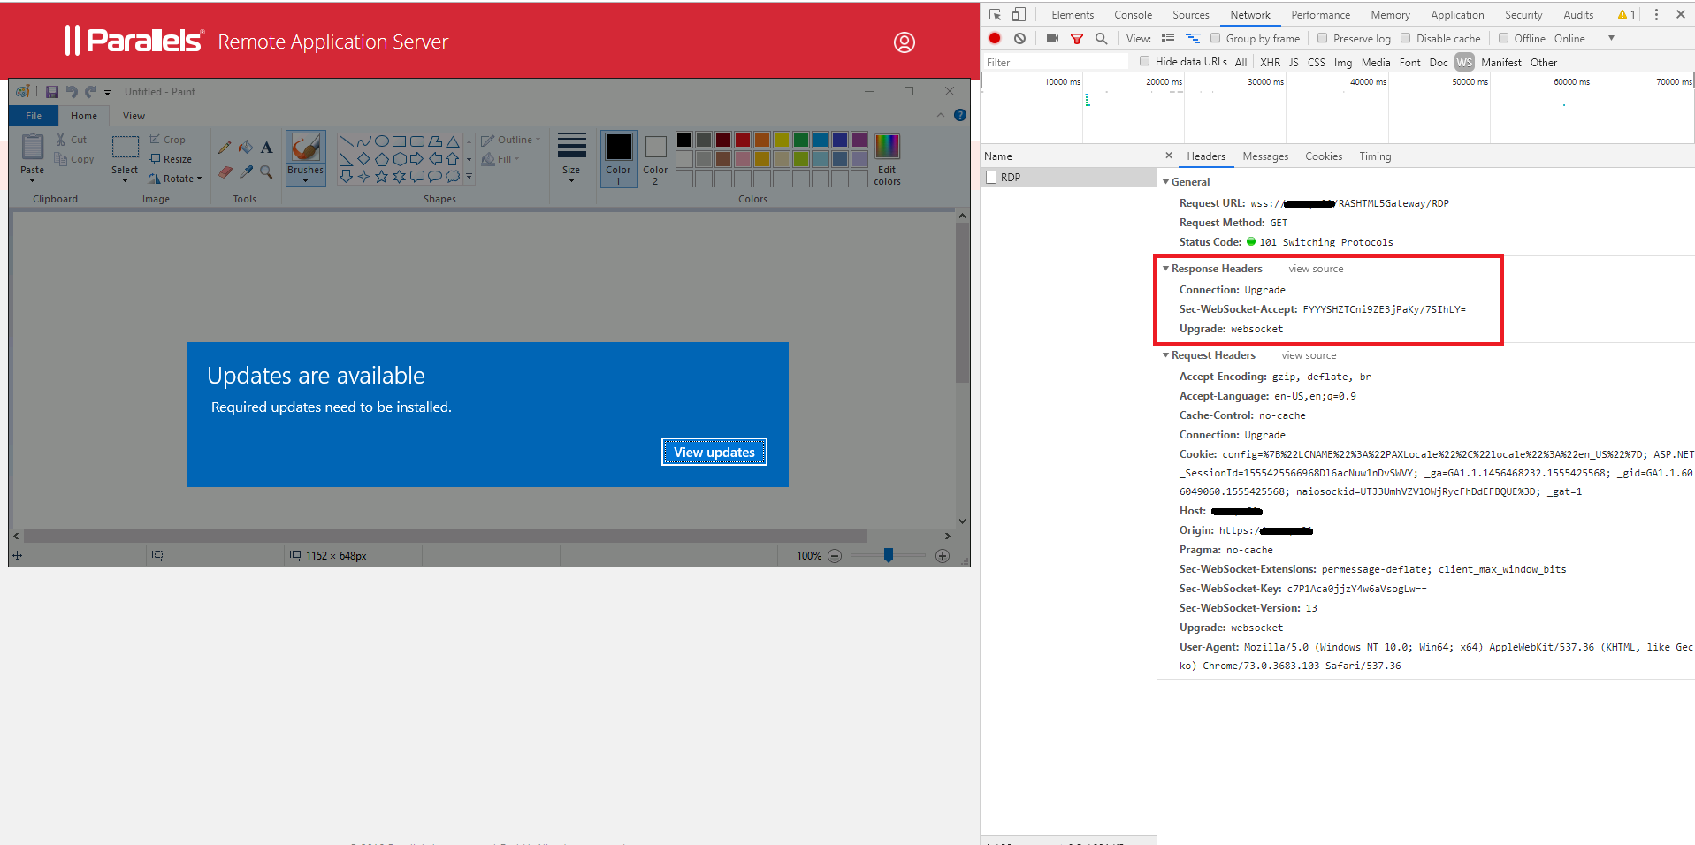Click the Paint help question mark icon

coord(960,115)
